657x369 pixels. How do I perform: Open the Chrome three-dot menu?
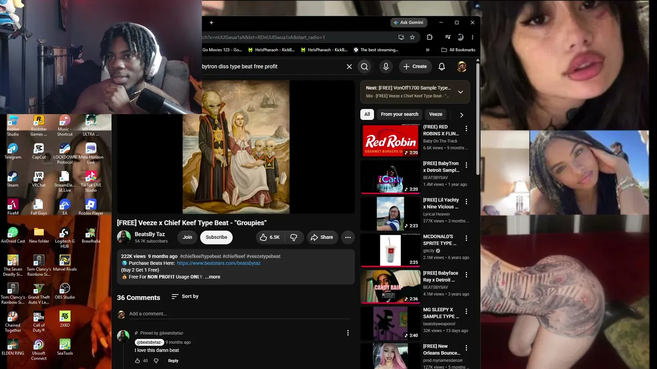472,37
